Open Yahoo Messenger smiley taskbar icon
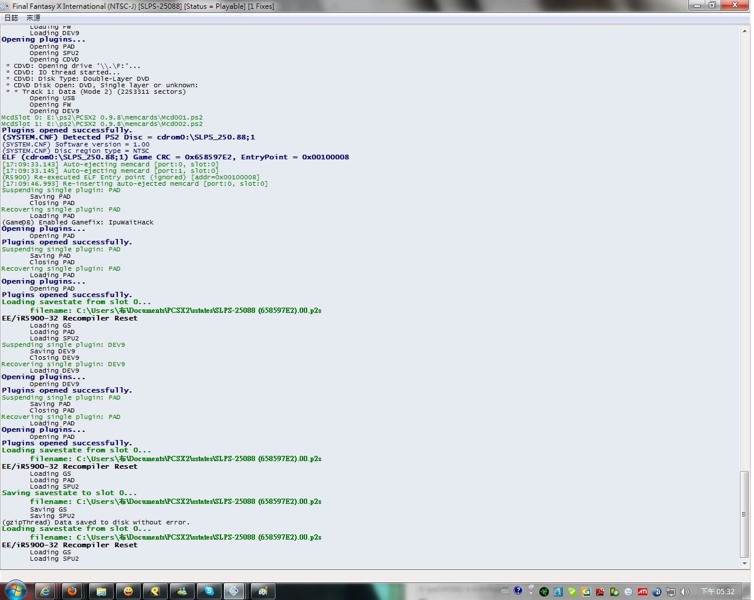Screen dimensions: 754x600 (x=128, y=591)
